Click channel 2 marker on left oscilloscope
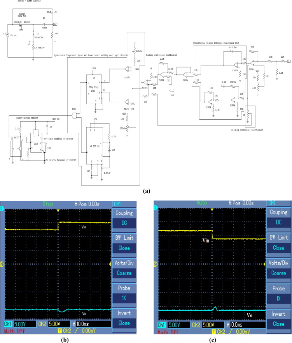This screenshot has height=343, width=292. pyautogui.click(x=2, y=264)
